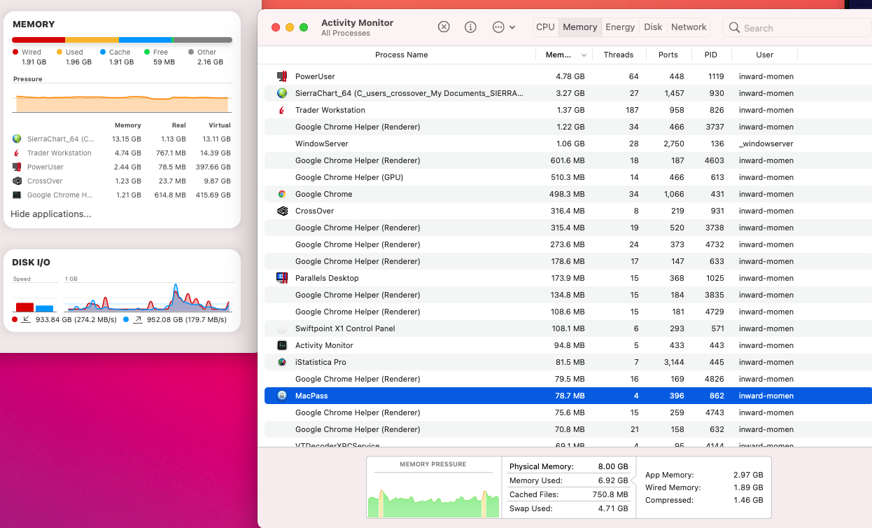
Task: Click the Speed bars in Disk I/O widget
Action: click(x=34, y=307)
